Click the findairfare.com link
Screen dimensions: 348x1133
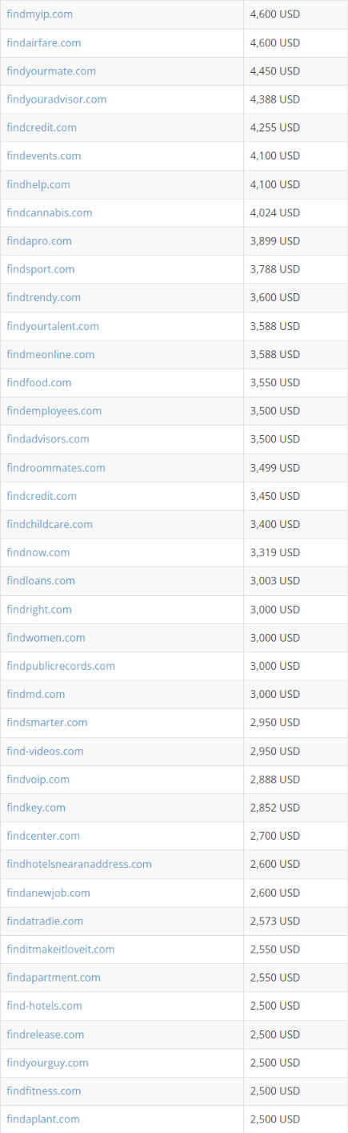click(44, 42)
